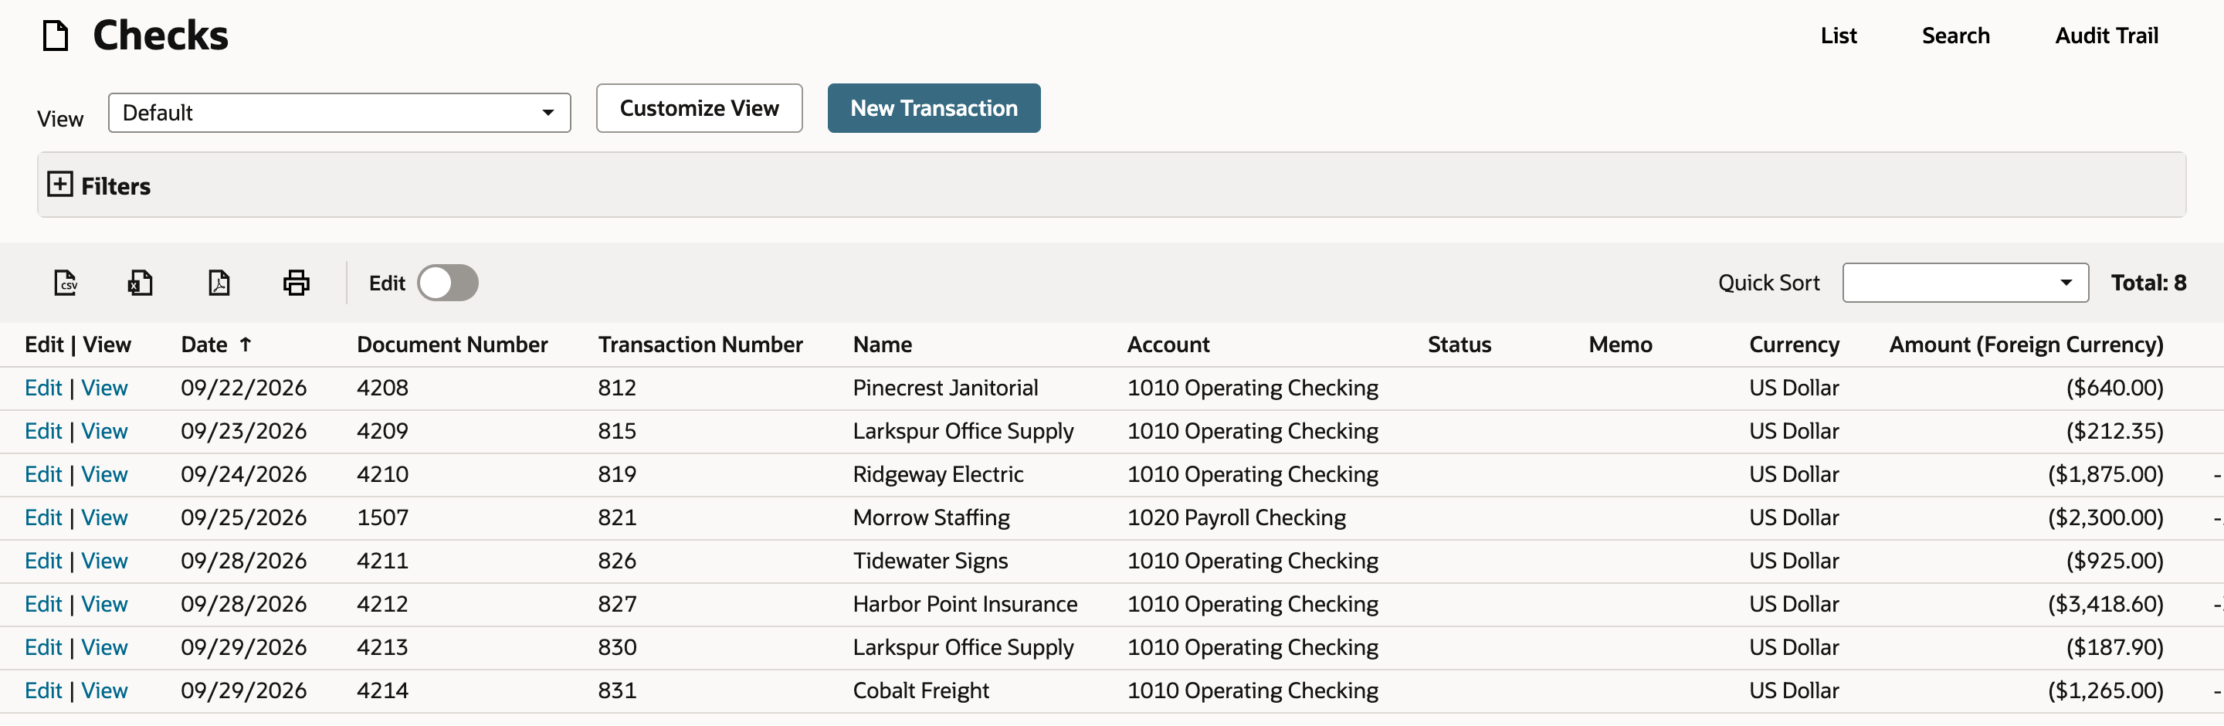Sort by Transaction Number column header
The width and height of the screenshot is (2224, 726).
click(x=700, y=344)
